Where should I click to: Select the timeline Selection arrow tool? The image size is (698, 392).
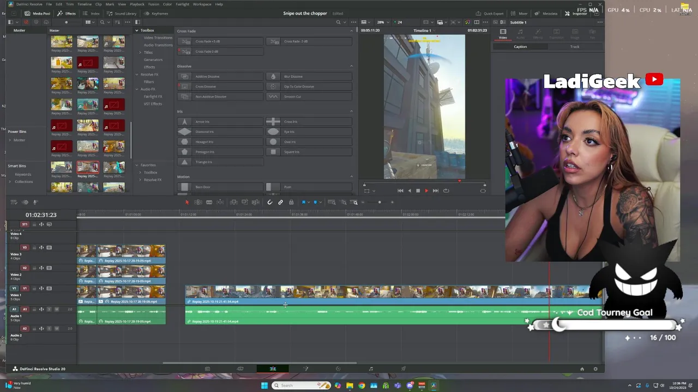click(187, 203)
